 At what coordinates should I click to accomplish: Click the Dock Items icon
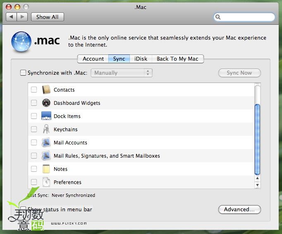tap(46, 116)
